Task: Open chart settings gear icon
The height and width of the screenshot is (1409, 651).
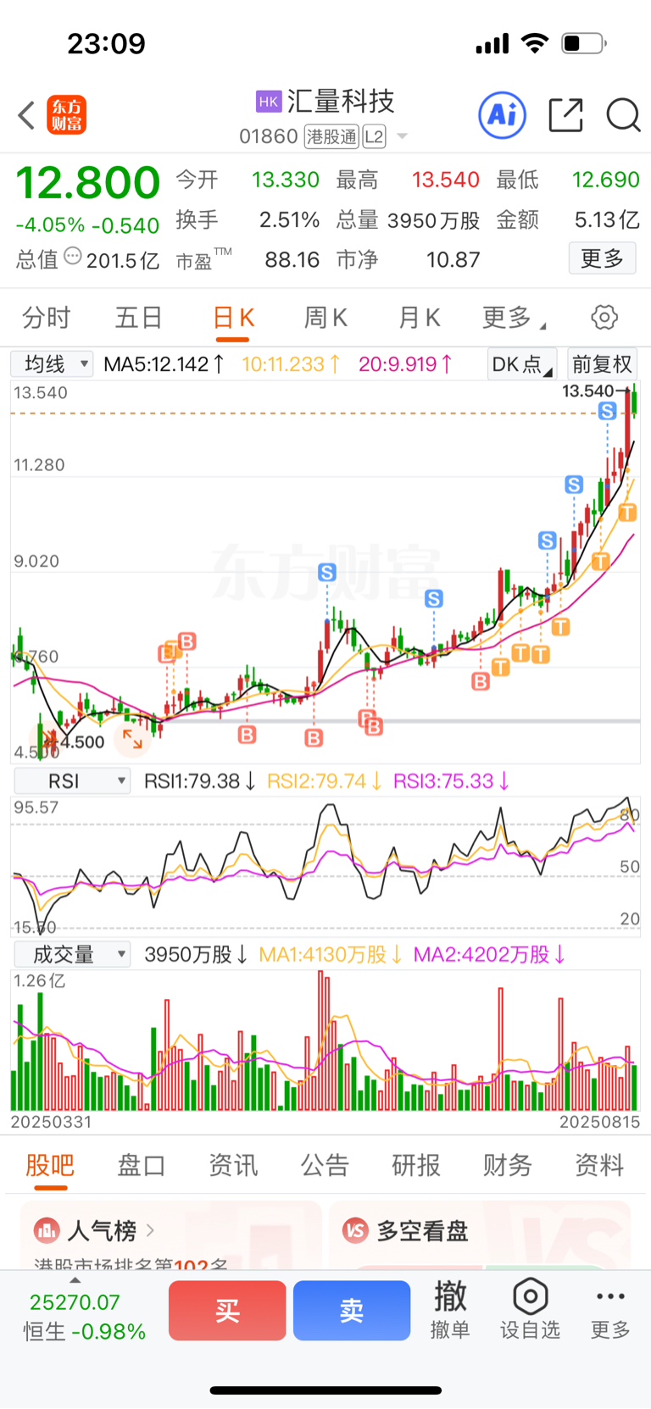Action: click(604, 318)
